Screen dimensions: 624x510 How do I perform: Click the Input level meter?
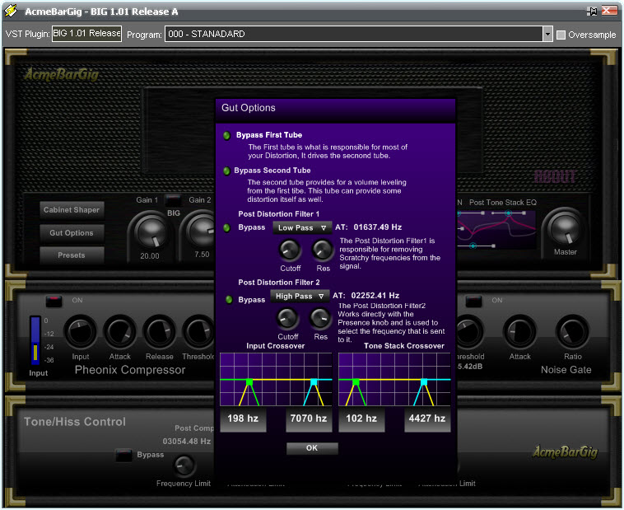(x=35, y=340)
